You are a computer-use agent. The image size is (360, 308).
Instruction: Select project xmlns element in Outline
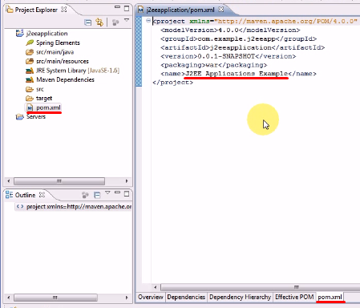(74, 207)
